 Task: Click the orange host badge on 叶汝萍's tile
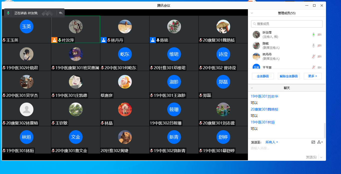[x=54, y=40]
